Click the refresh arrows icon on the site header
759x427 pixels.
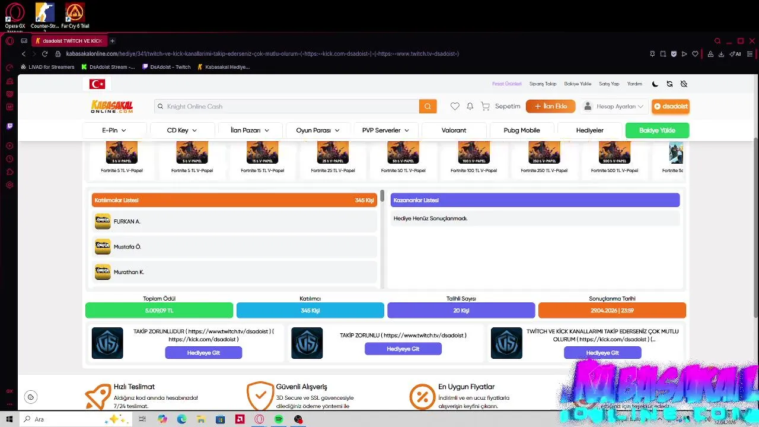tap(669, 84)
